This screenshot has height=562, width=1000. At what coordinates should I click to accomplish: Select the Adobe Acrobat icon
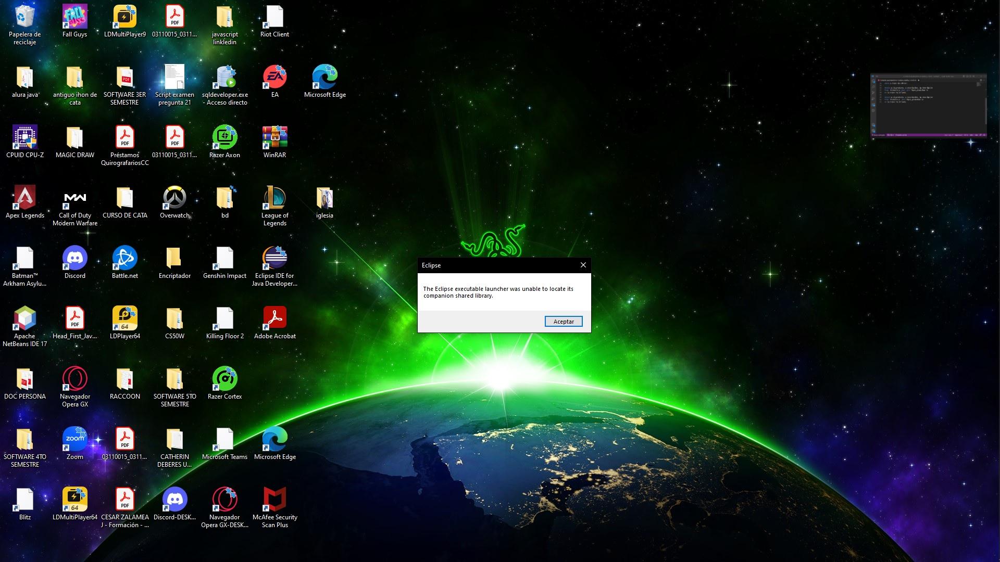pyautogui.click(x=274, y=323)
